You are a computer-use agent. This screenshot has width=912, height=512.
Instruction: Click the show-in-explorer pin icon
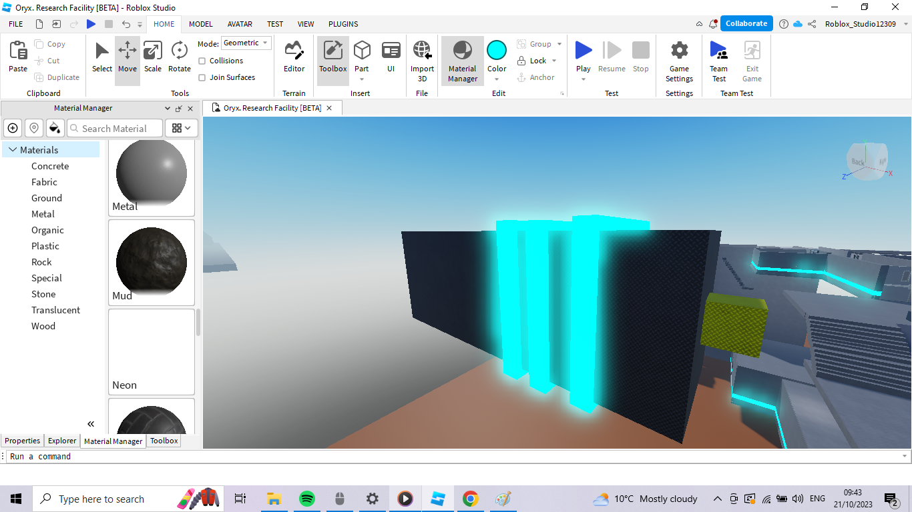click(34, 128)
